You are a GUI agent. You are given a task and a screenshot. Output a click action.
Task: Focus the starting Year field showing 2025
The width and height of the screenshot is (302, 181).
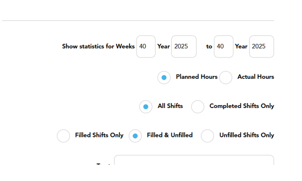click(184, 46)
